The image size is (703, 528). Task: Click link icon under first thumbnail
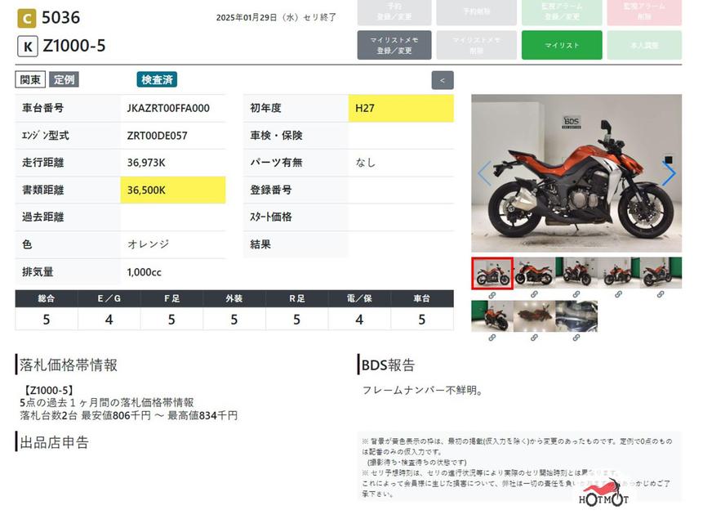pyautogui.click(x=492, y=294)
